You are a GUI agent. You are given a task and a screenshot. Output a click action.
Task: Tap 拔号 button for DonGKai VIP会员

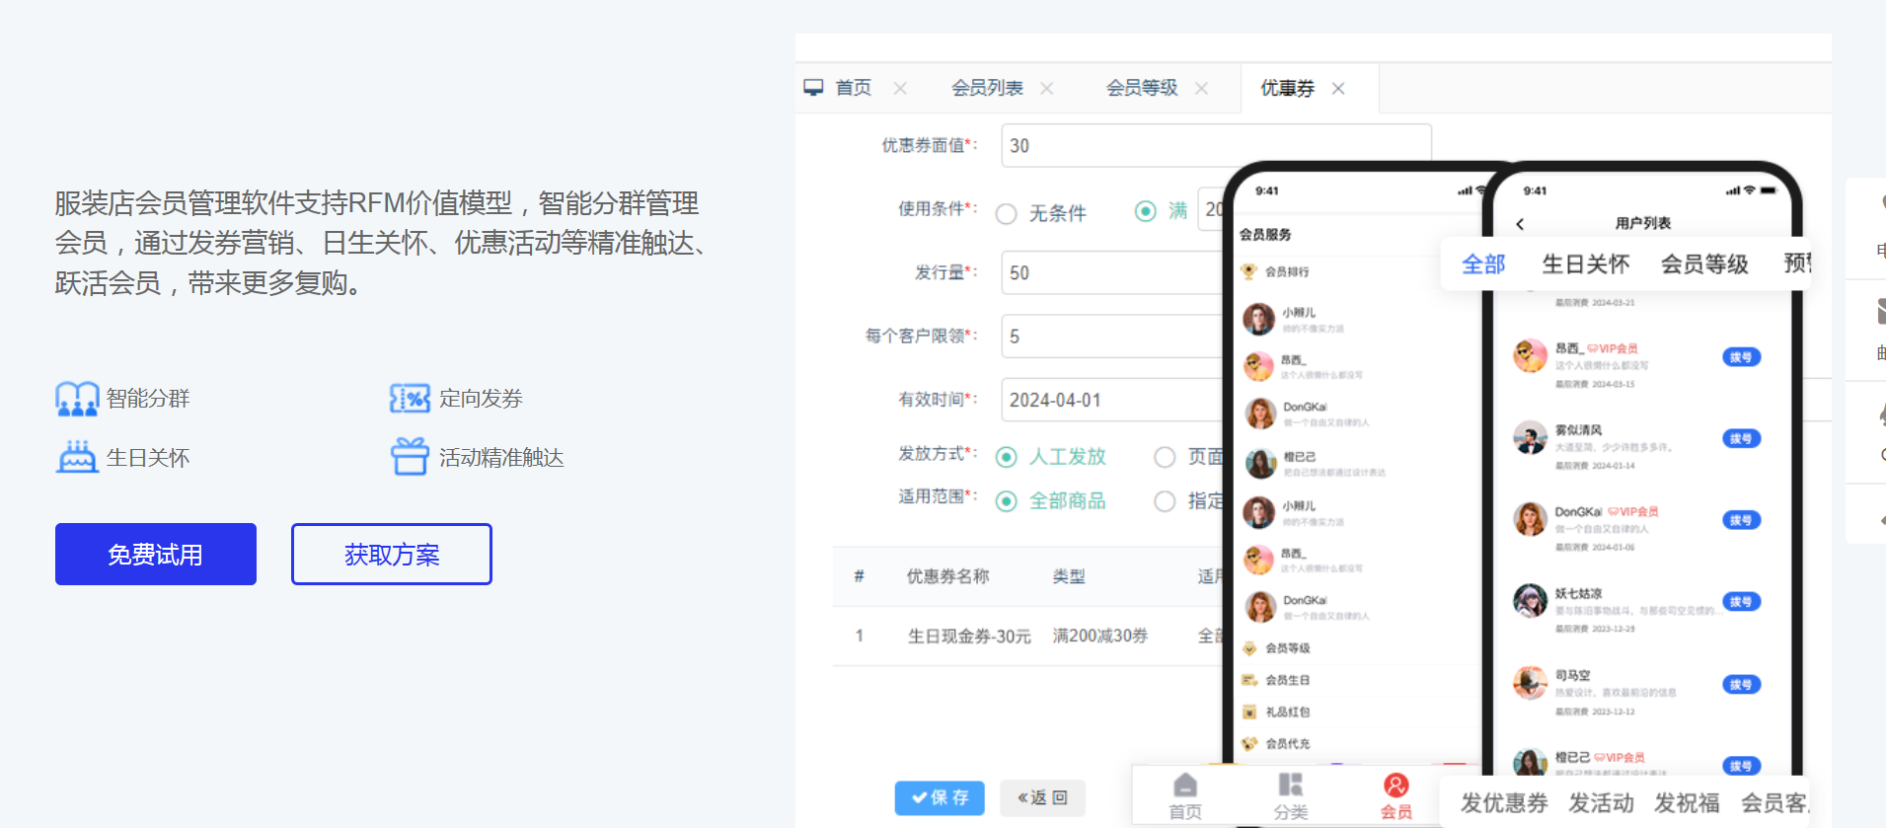(1742, 520)
